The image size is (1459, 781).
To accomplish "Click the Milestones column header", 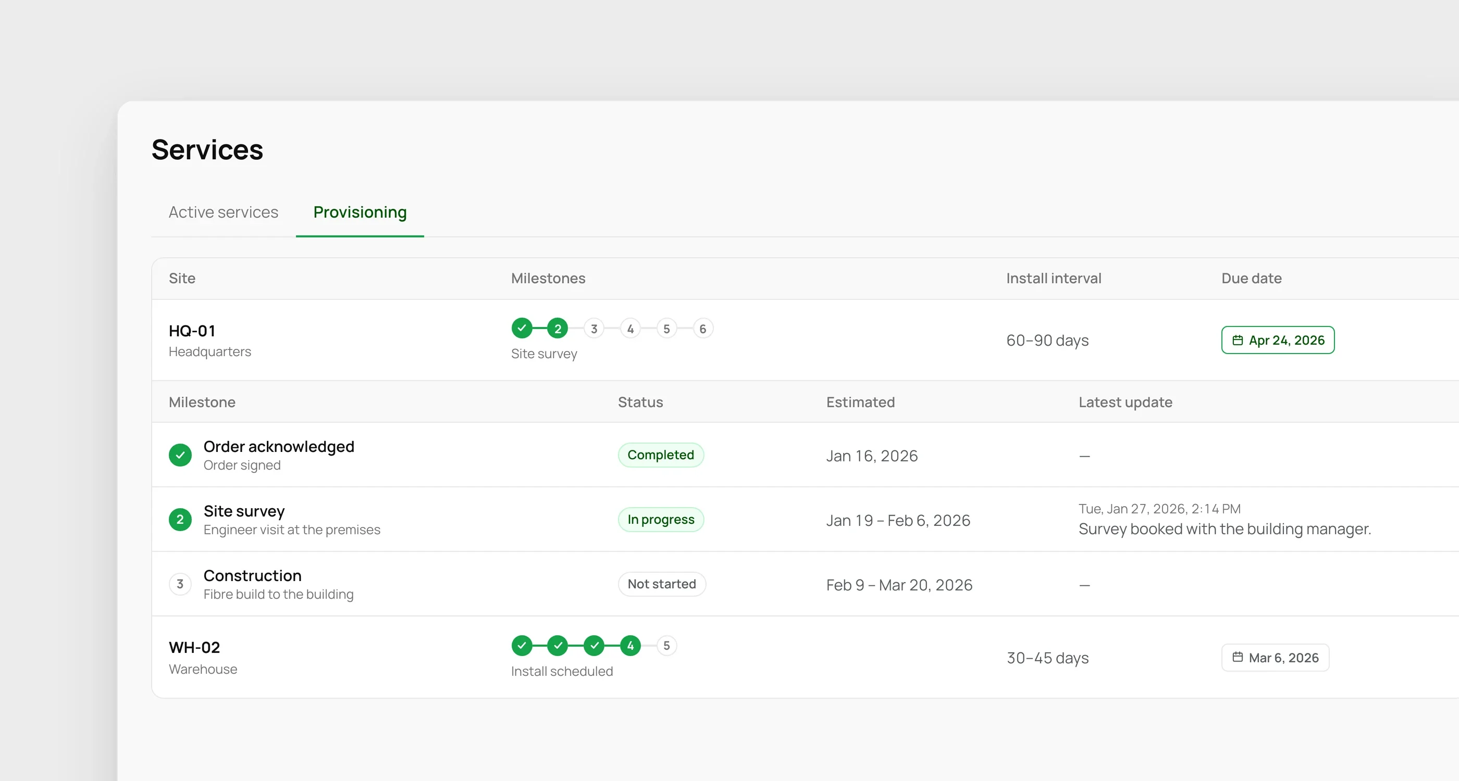I will coord(548,279).
